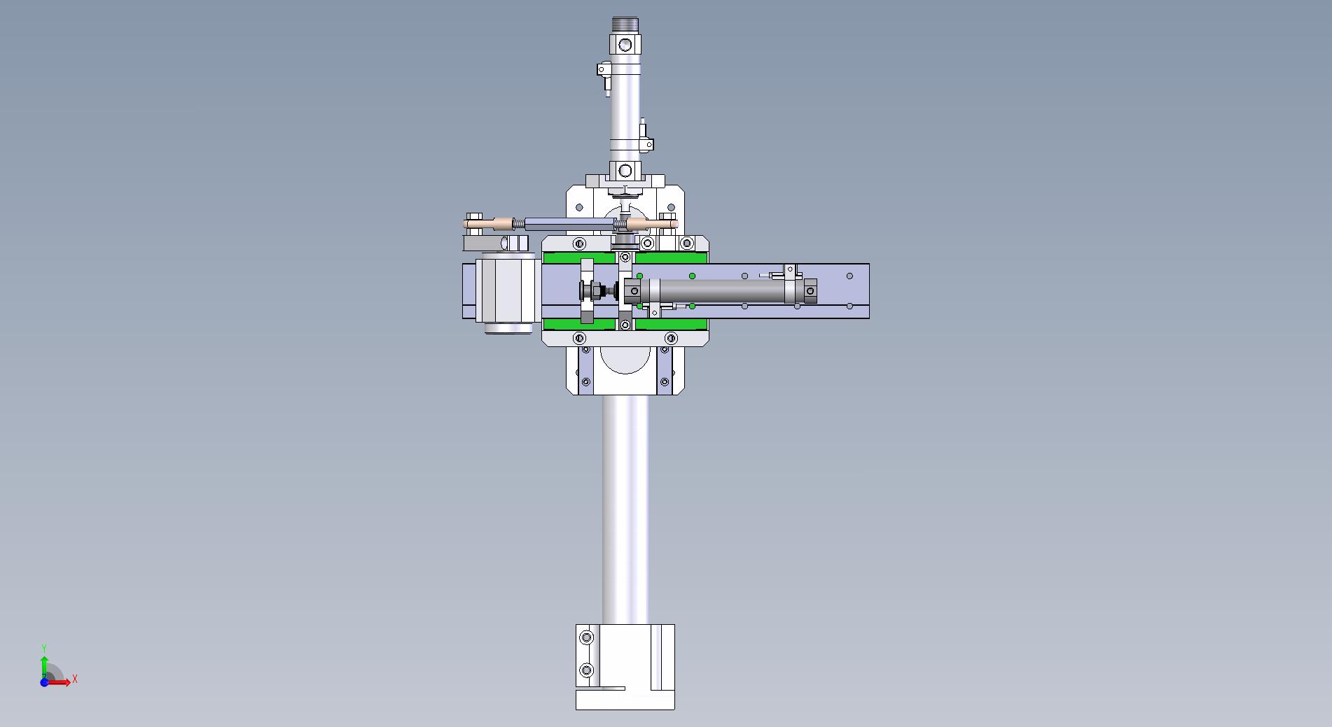Select the rear end cap of the horizontal cylinder

coord(810,291)
